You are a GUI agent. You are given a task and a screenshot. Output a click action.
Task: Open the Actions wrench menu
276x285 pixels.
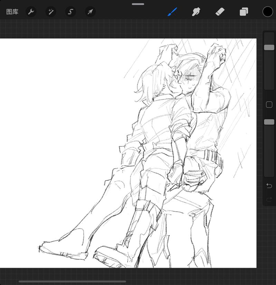31,12
